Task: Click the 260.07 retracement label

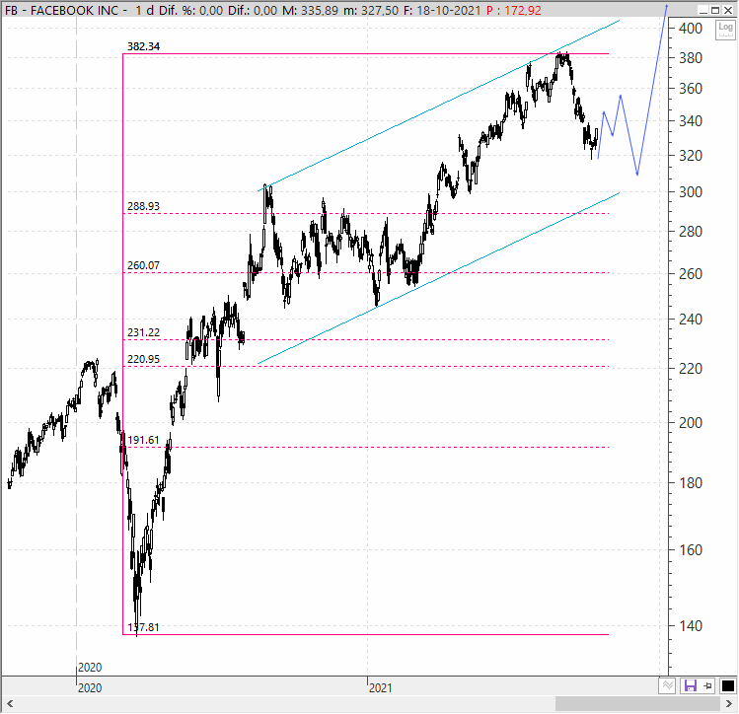Action: tap(143, 265)
